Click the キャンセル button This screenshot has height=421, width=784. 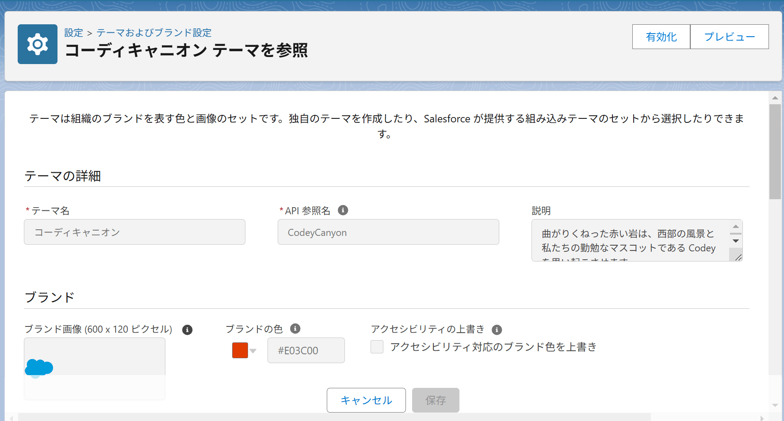click(366, 400)
